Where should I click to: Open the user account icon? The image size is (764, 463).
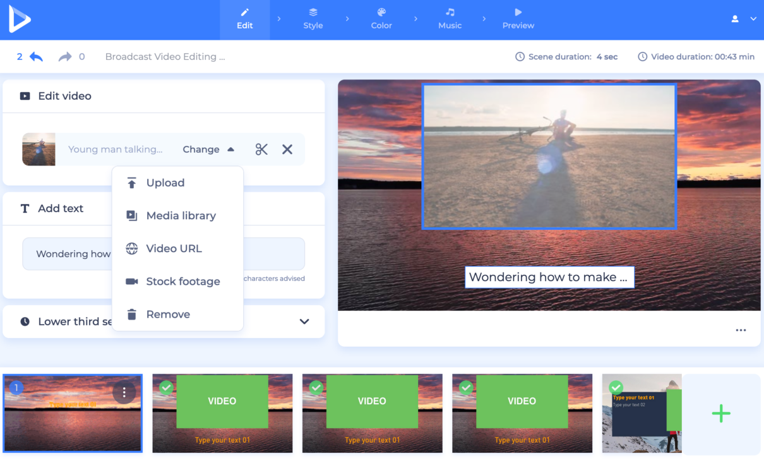pyautogui.click(x=735, y=19)
